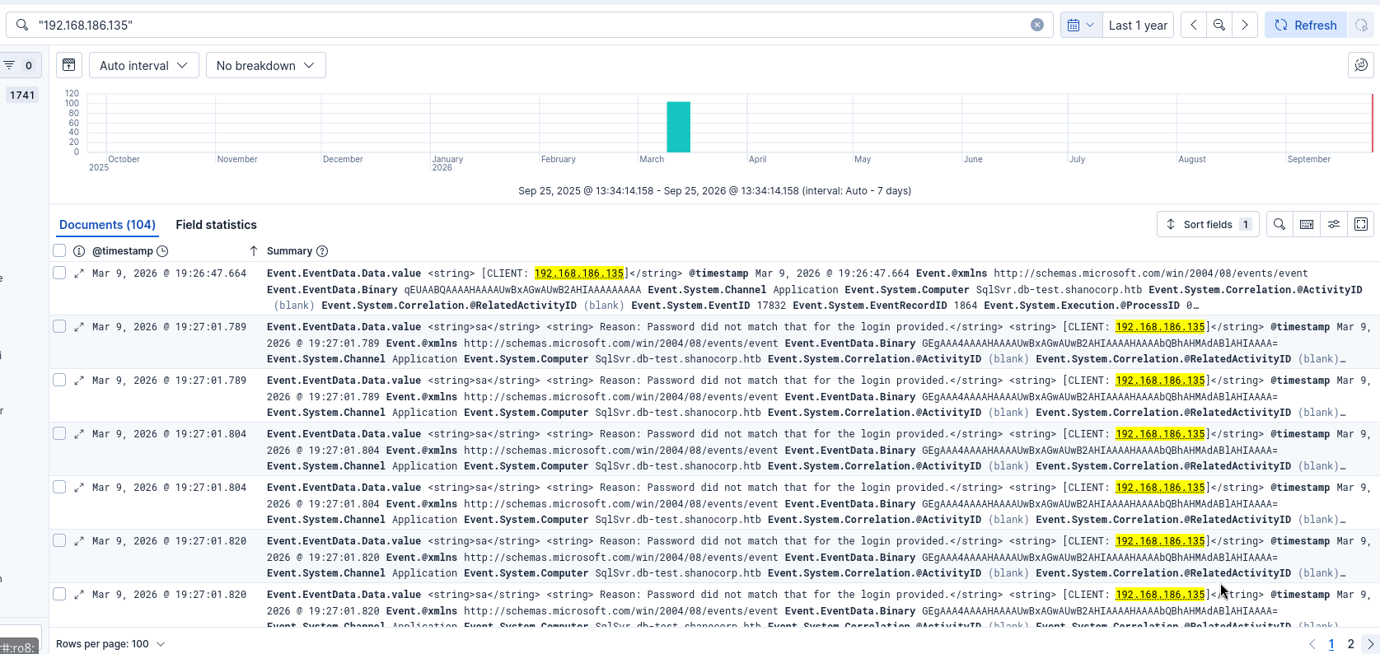The image size is (1380, 654).
Task: Click the search-in-table magnifier icon
Action: pyautogui.click(x=1279, y=224)
